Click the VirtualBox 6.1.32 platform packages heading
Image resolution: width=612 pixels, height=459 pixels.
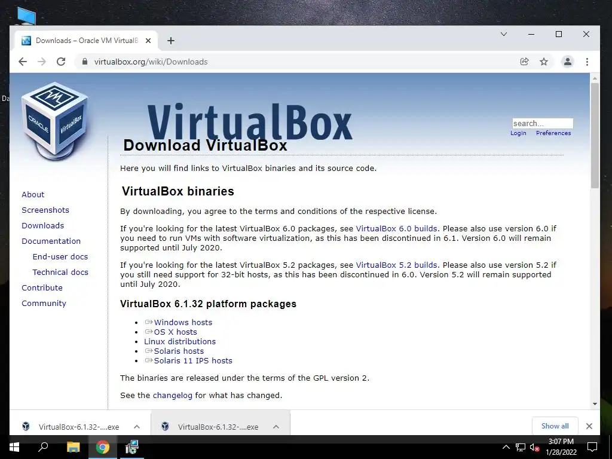point(208,304)
